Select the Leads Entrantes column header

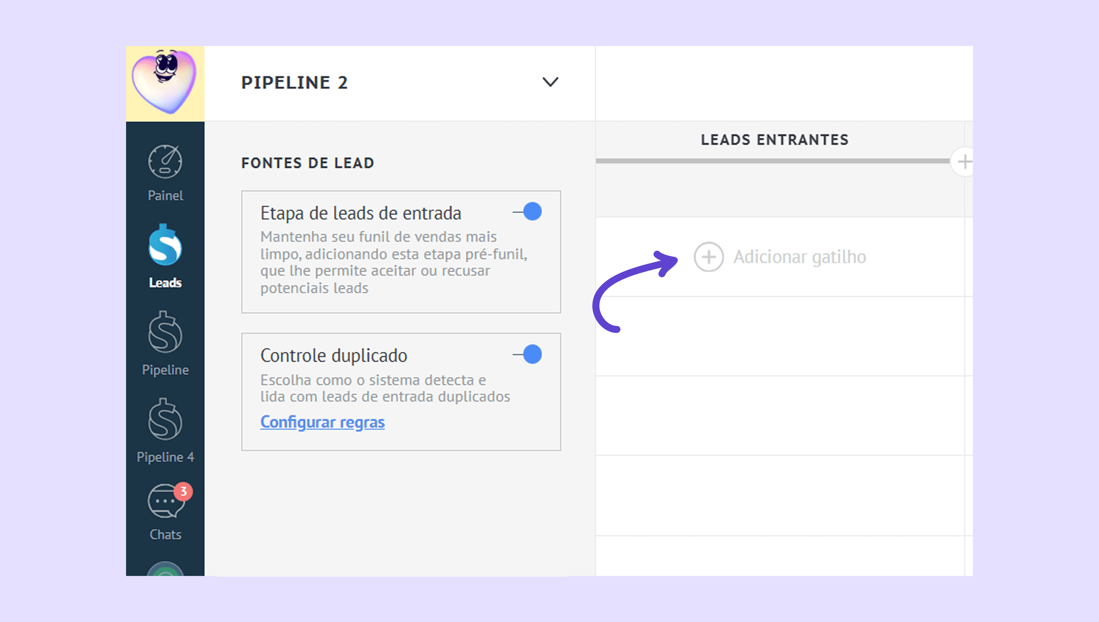point(774,140)
